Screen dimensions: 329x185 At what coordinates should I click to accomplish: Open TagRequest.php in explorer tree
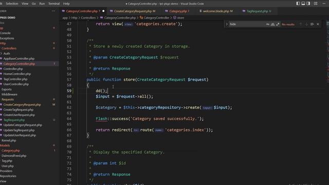coord(14,120)
